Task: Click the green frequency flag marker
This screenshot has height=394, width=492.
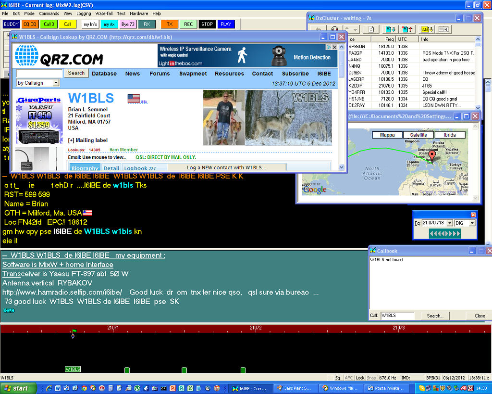Action: [x=74, y=331]
